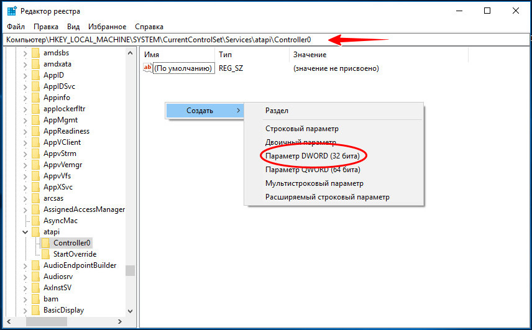532x330 pixels.
Task: Click the AxInstSV folder icon
Action: click(35, 288)
